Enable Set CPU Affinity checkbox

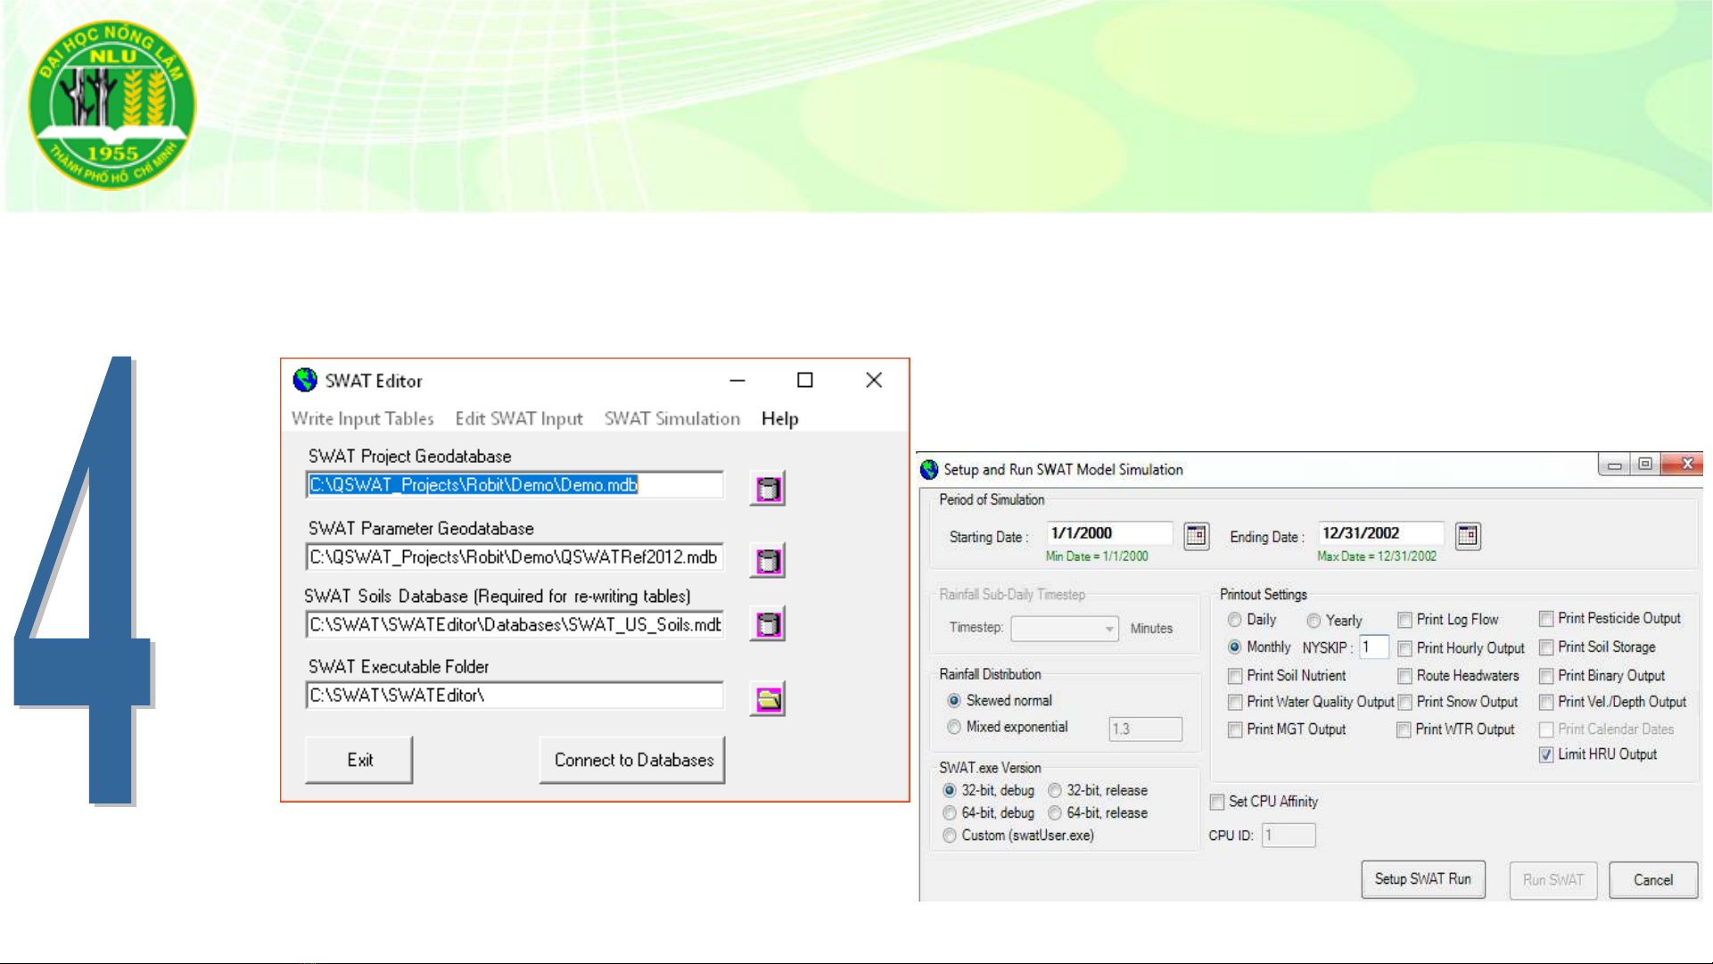(x=1217, y=802)
